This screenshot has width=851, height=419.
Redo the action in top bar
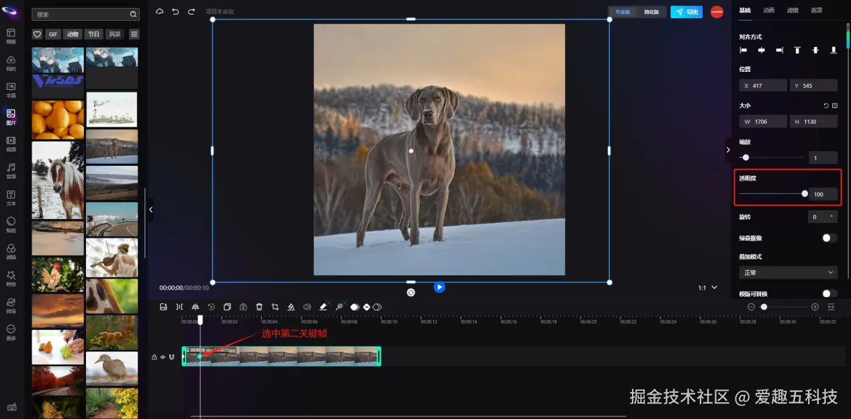[191, 11]
